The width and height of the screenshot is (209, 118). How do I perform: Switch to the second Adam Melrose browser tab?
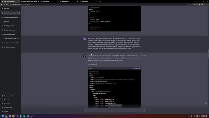pos(69,1)
